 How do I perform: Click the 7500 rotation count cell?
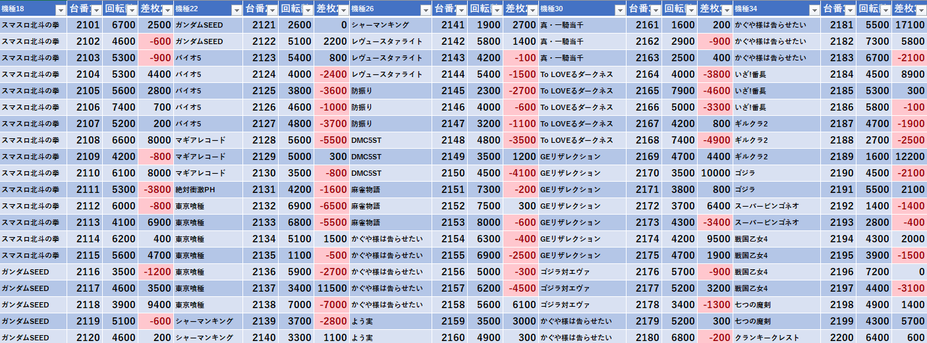[486, 206]
